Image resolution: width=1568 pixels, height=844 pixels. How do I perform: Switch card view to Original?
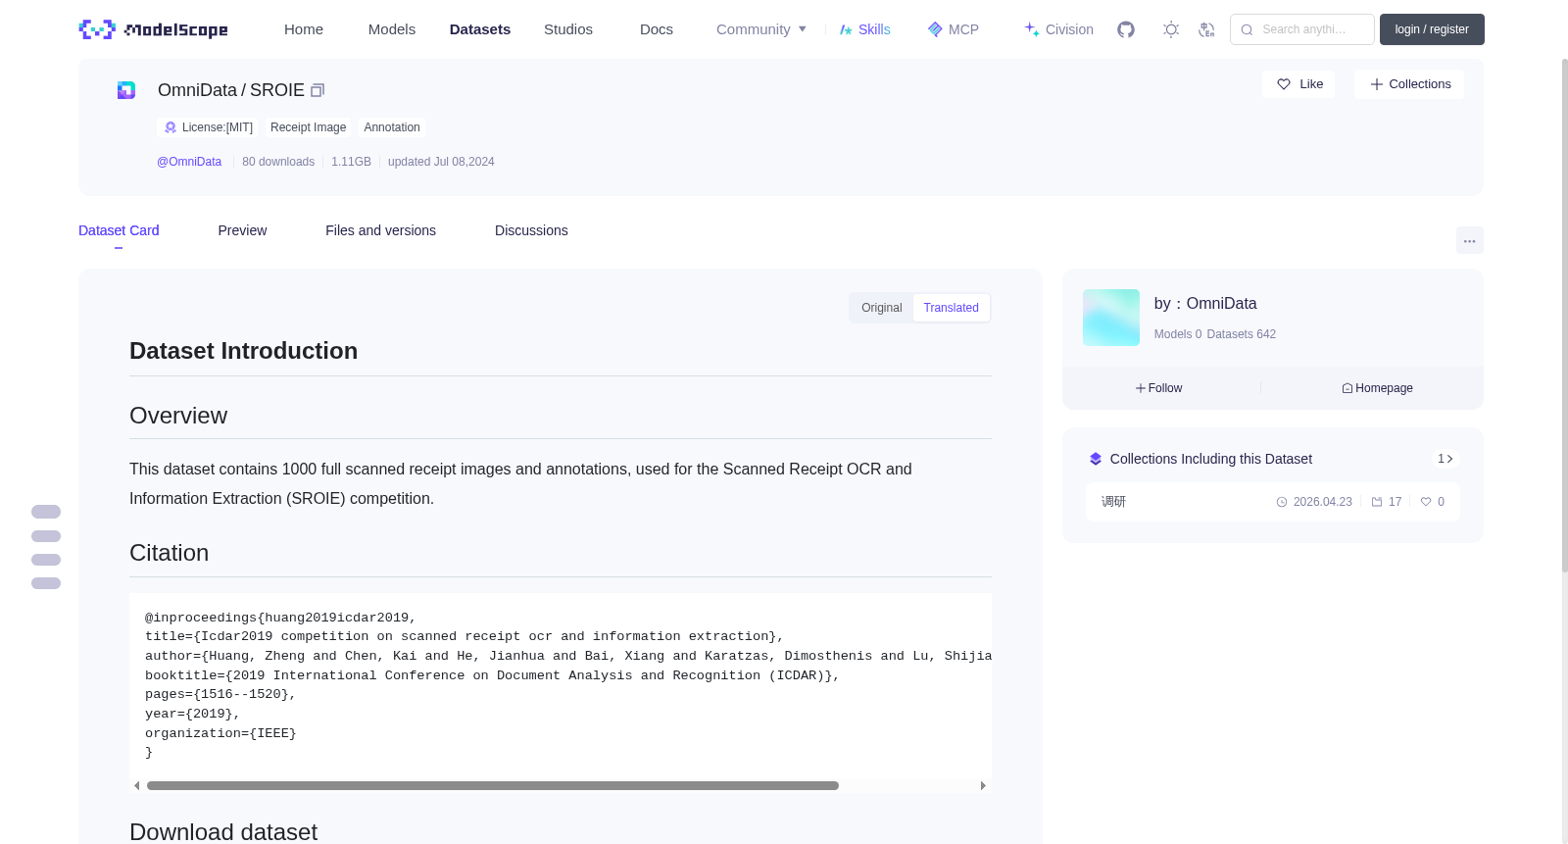pyautogui.click(x=881, y=308)
